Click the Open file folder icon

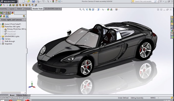tap(28, 1)
